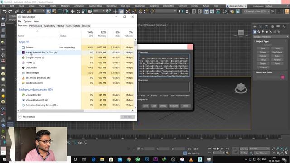Open WhatsApp from Windows taskbar
The width and height of the screenshot is (290, 163).
[x=138, y=159]
